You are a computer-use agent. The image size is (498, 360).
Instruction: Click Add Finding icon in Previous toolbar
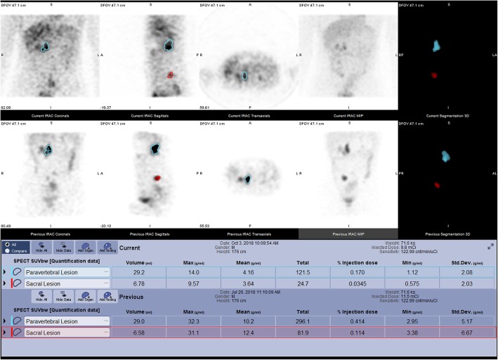107,297
